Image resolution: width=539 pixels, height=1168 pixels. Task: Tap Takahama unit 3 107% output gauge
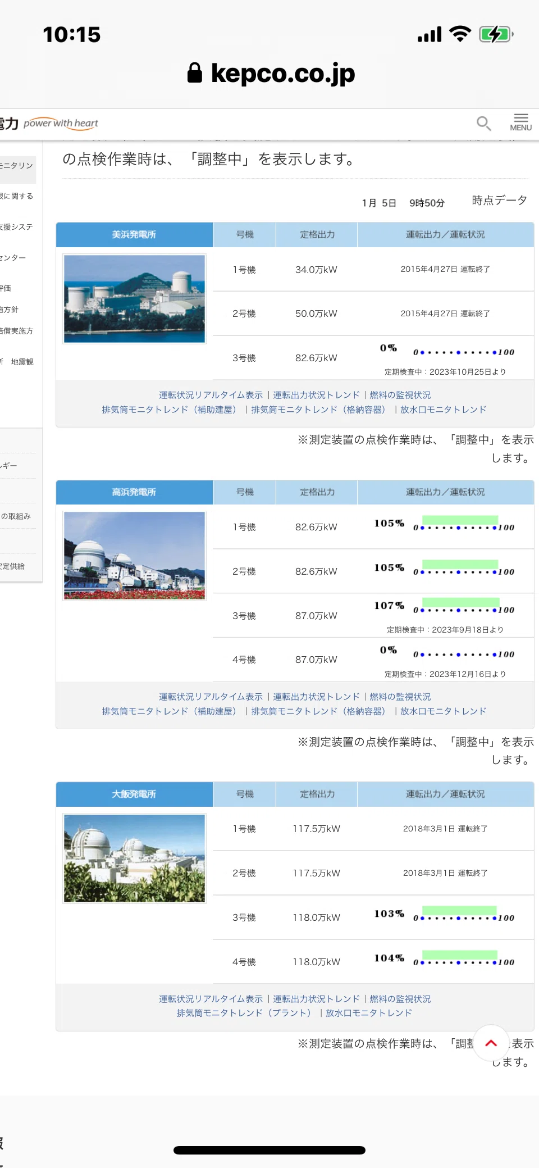pyautogui.click(x=445, y=606)
